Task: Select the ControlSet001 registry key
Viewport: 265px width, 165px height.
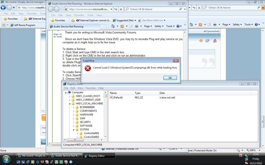Action: coord(91,133)
